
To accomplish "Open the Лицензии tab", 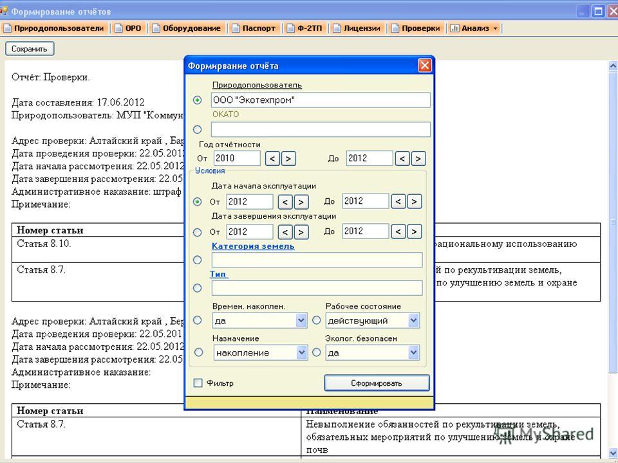I will point(356,28).
